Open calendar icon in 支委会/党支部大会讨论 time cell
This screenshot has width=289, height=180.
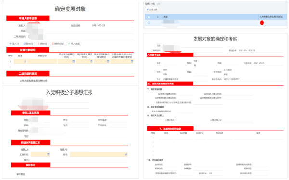132,61
